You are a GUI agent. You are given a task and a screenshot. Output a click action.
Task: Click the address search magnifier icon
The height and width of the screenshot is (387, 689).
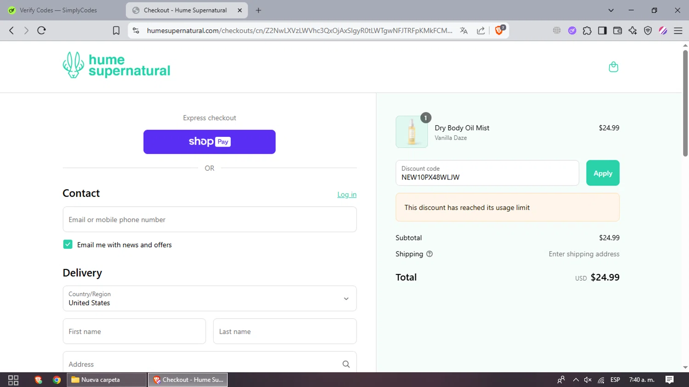tap(346, 364)
